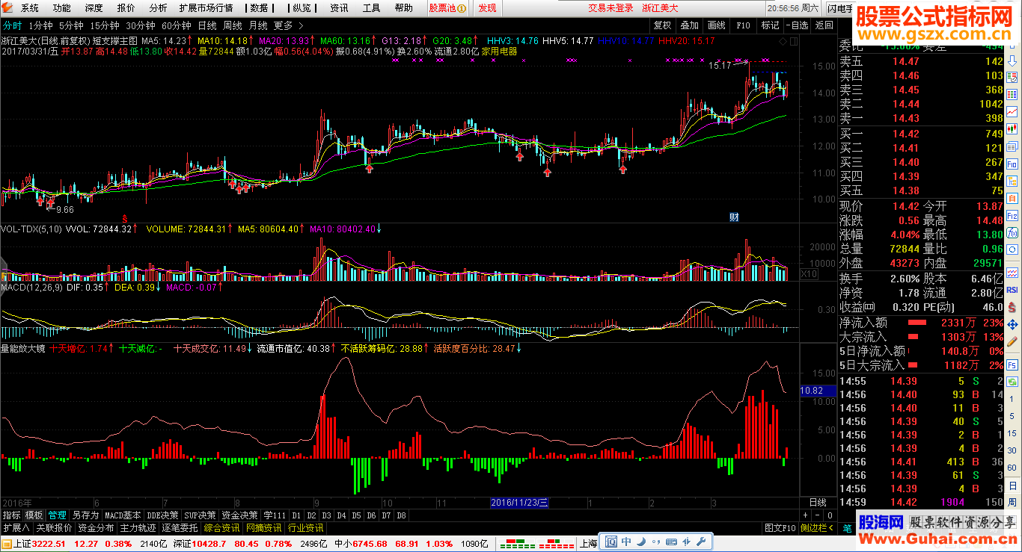The width and height of the screenshot is (1022, 552).
Task: Open the 股票池 stock pool
Action: tap(448, 8)
